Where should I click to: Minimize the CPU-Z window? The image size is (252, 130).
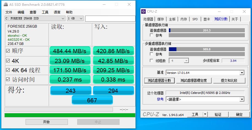(219, 11)
